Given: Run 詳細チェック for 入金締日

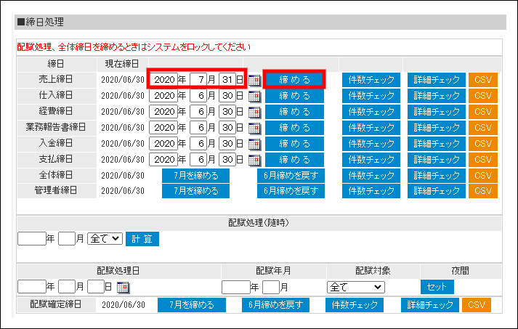Looking at the screenshot, I should tap(437, 144).
